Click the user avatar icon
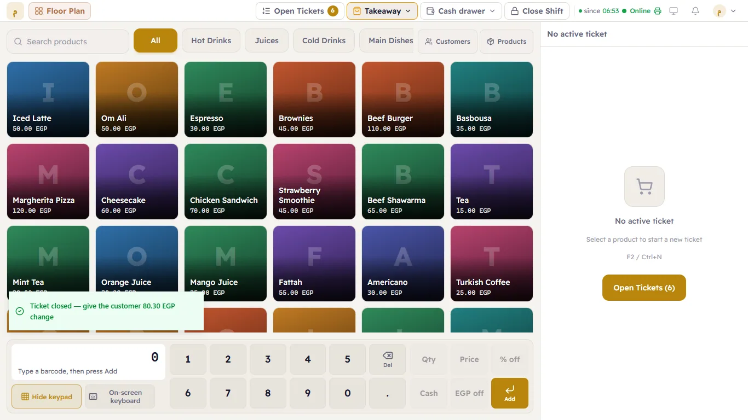The image size is (748, 420). click(719, 11)
